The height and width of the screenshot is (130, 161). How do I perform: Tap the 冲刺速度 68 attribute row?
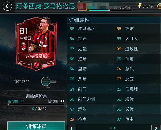[x=90, y=29]
